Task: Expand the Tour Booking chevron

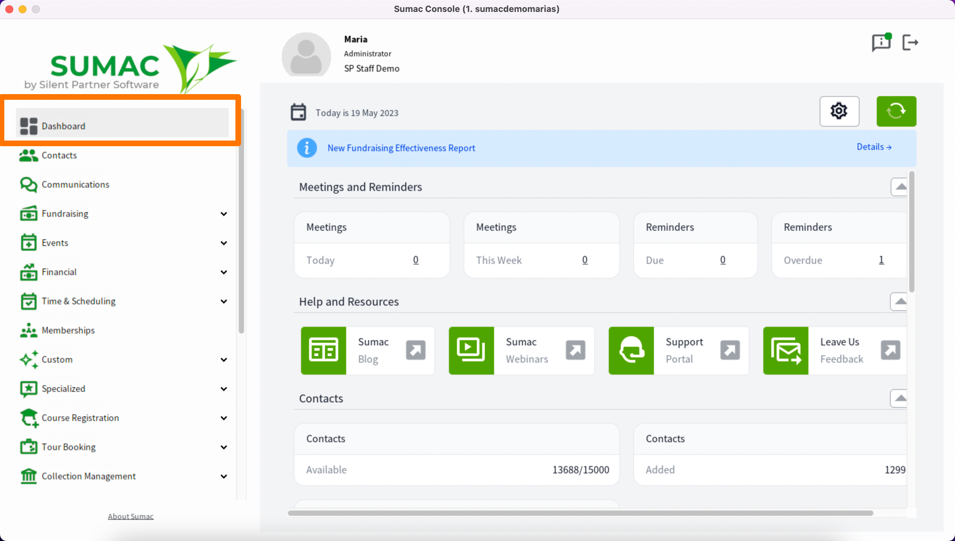Action: [x=224, y=448]
